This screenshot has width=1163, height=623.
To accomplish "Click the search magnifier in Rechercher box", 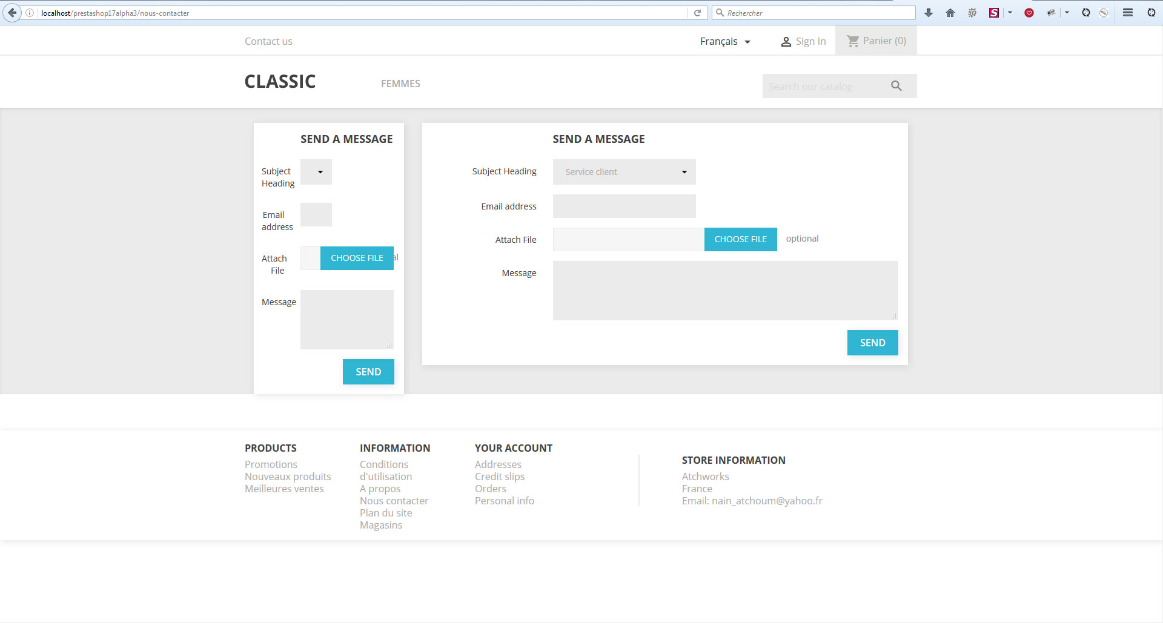I will [x=720, y=13].
